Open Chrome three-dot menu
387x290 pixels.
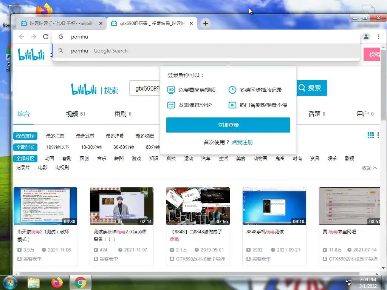coord(378,37)
